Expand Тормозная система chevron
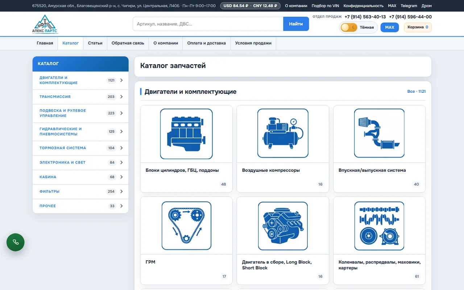The image size is (464, 290). (121, 148)
